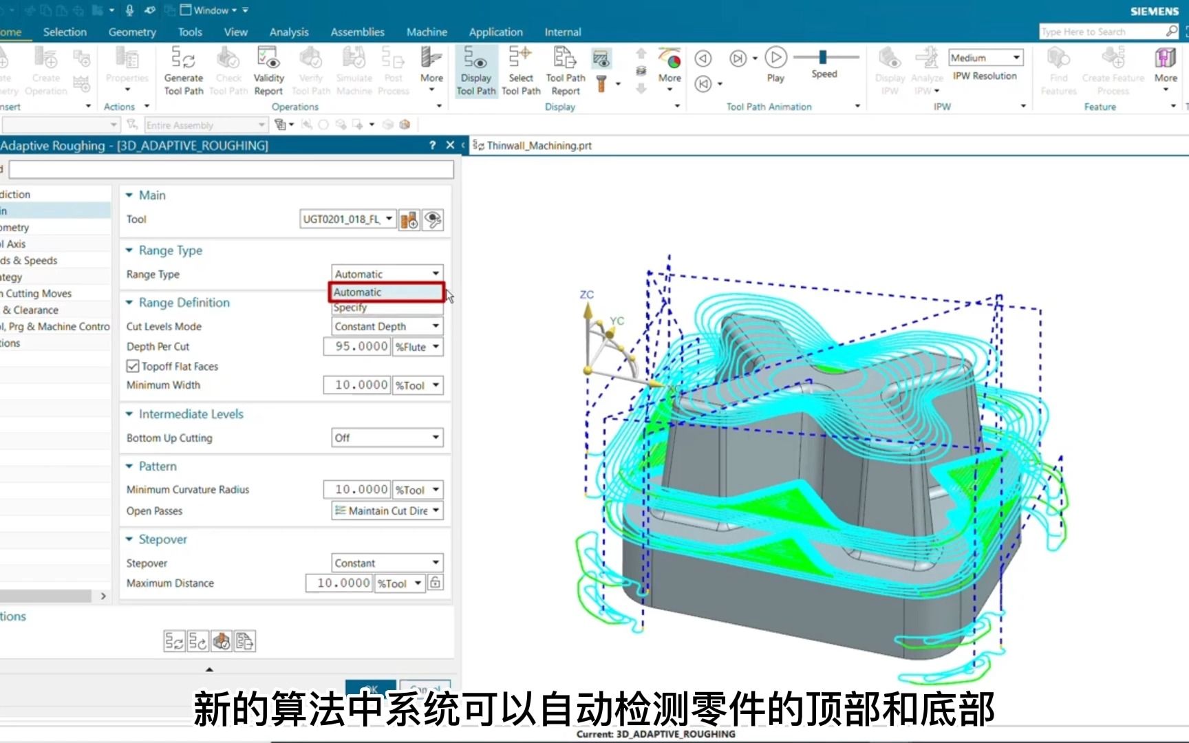Viewport: 1189px width, 743px height.
Task: Select Specify from the Range Type dropdown
Action: 350,308
